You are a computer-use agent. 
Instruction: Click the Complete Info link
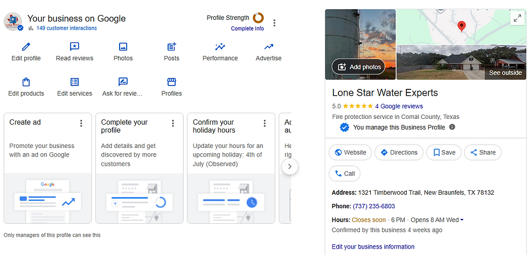point(247,29)
